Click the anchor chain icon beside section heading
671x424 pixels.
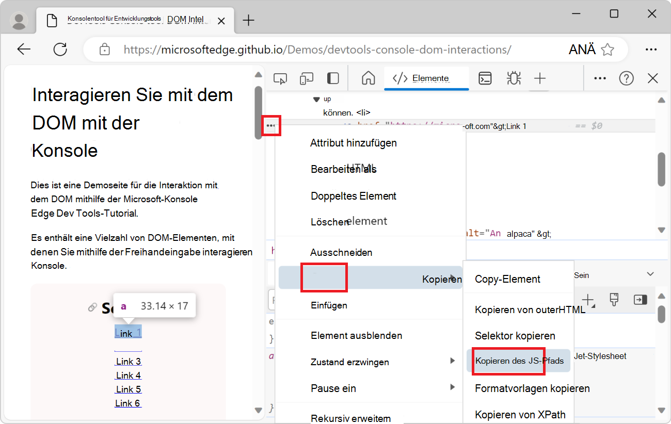point(92,307)
